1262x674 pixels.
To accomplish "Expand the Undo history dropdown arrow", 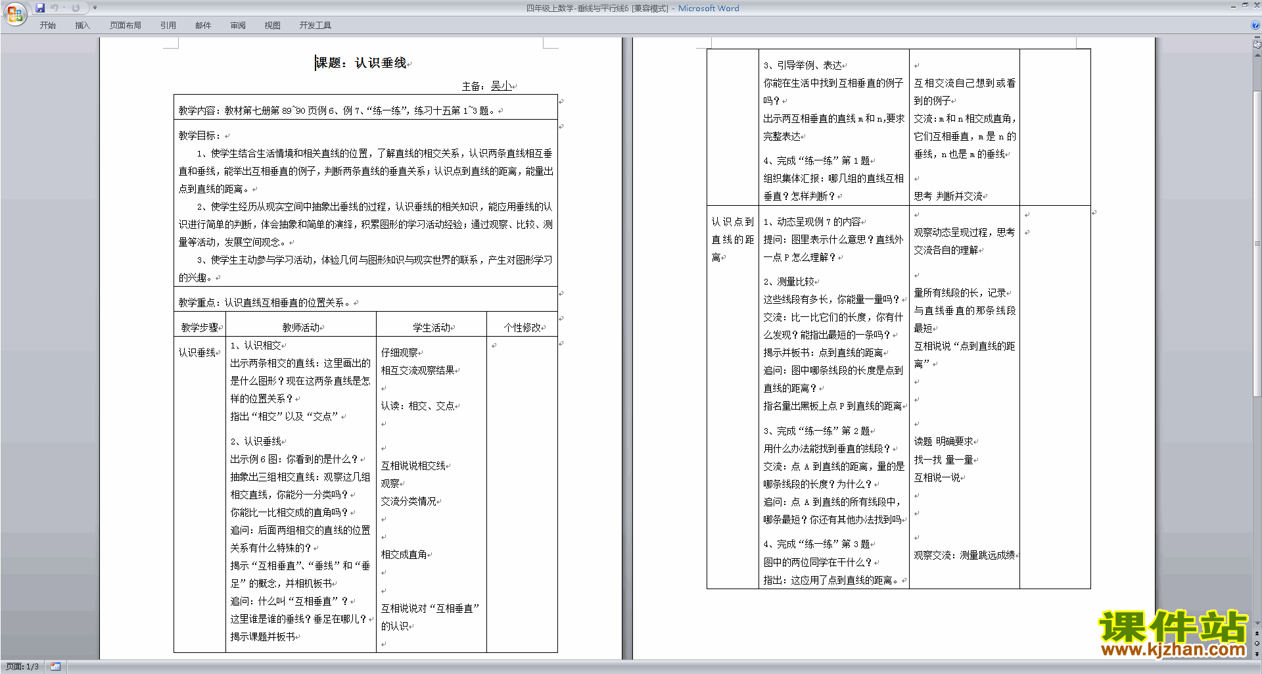I will coord(64,8).
